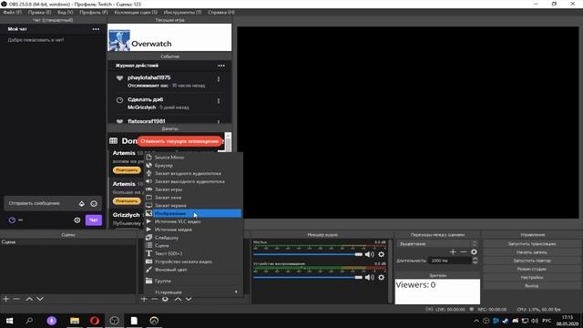Viewport: 583px width, 328px height.
Task: Click Начать запись button
Action: click(532, 252)
